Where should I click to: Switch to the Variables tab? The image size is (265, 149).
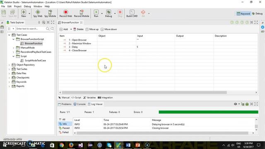pyautogui.click(x=89, y=98)
